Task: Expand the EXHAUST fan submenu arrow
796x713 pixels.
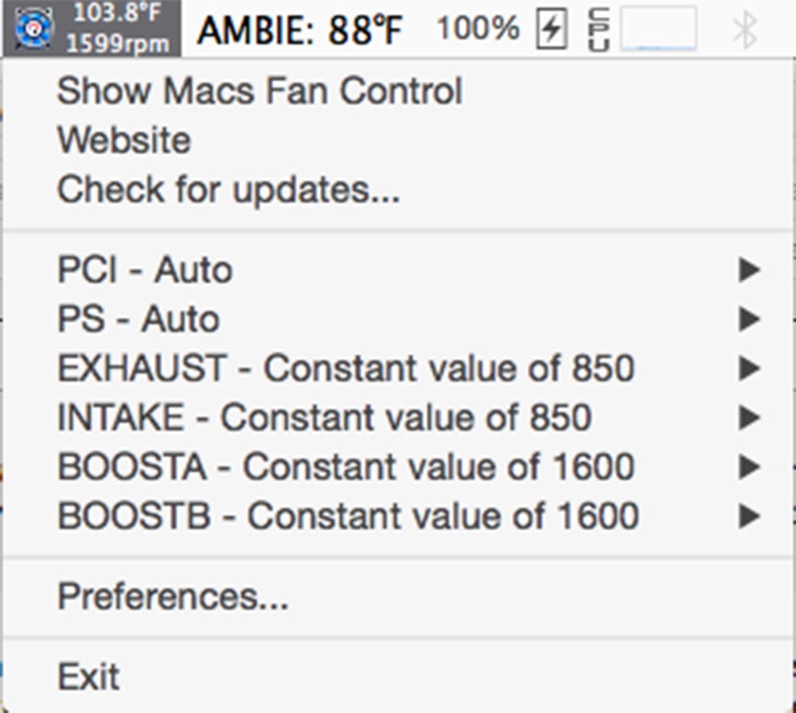Action: tap(749, 368)
